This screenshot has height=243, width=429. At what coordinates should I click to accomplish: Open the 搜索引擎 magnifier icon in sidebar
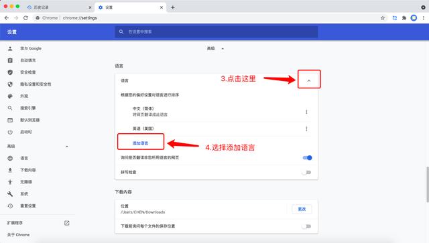coord(10,108)
